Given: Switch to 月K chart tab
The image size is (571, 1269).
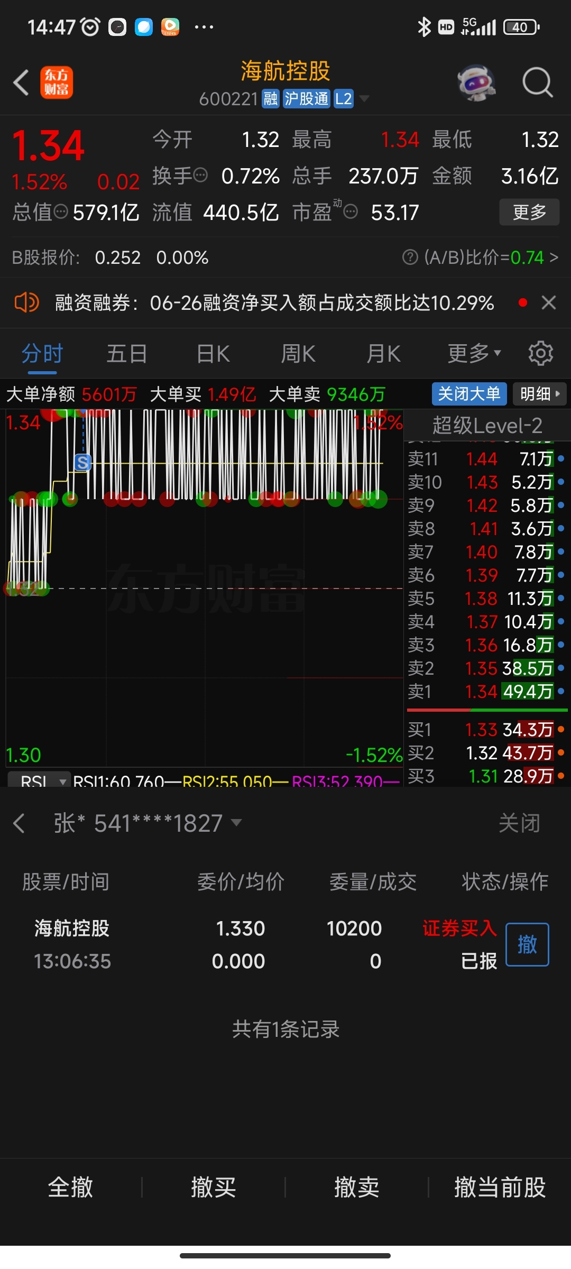Looking at the screenshot, I should coord(384,353).
